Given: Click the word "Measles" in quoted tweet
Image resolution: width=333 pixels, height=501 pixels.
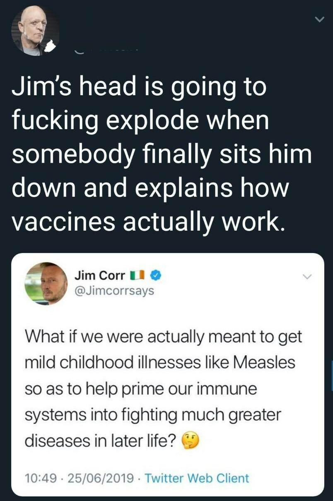Looking at the screenshot, I should pyautogui.click(x=264, y=362).
